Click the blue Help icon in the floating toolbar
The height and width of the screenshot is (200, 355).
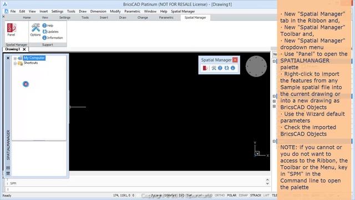(x=220, y=68)
